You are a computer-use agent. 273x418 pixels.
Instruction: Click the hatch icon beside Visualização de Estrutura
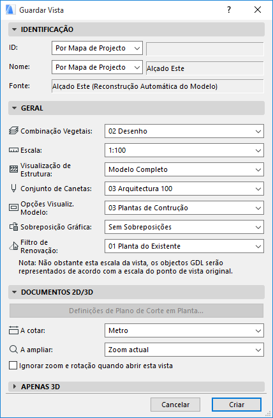(13, 169)
